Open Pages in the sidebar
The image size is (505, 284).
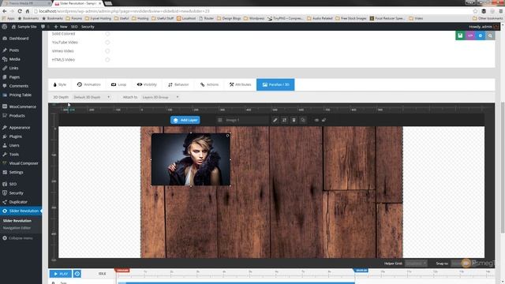14,77
